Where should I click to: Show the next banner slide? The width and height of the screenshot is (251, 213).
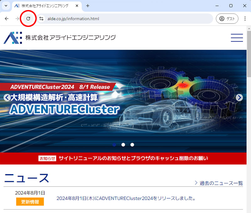239,97
